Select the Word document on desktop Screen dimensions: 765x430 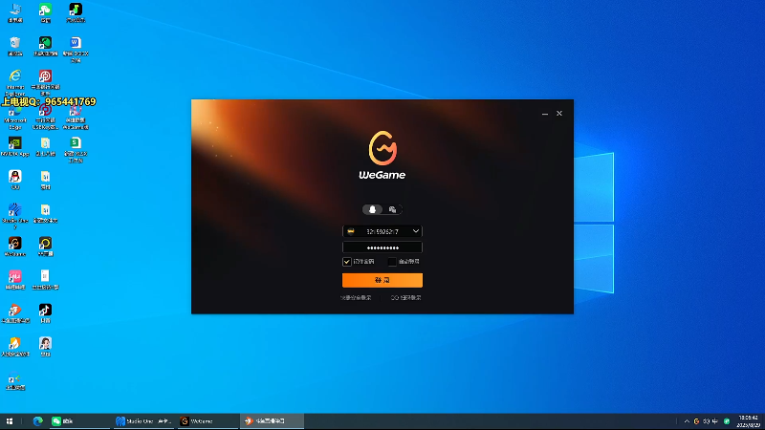pos(76,50)
